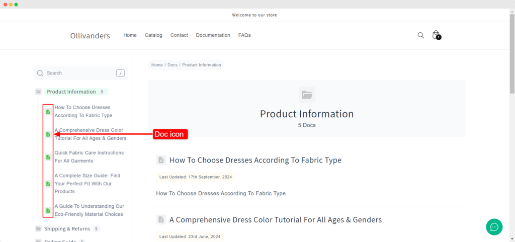Open A Complete Size Guide sidebar link
515x242 pixels.
[88, 184]
